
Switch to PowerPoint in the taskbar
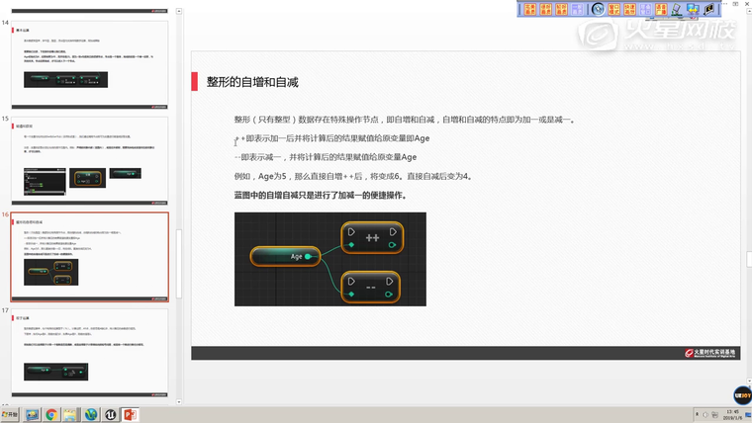tap(129, 414)
